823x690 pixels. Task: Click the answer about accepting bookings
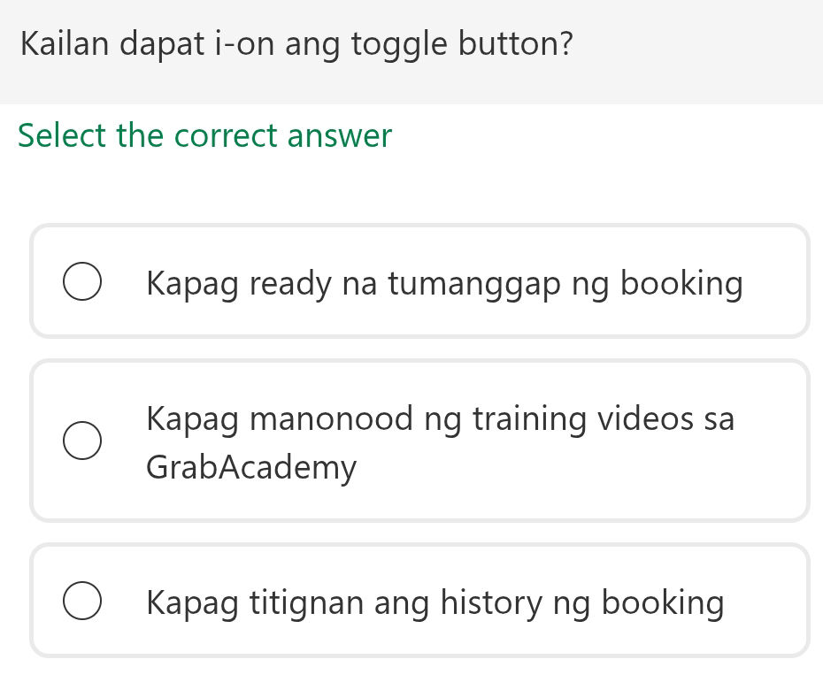click(x=444, y=283)
